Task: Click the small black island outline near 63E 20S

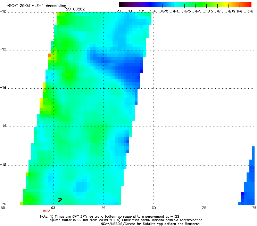Action: click(60, 200)
